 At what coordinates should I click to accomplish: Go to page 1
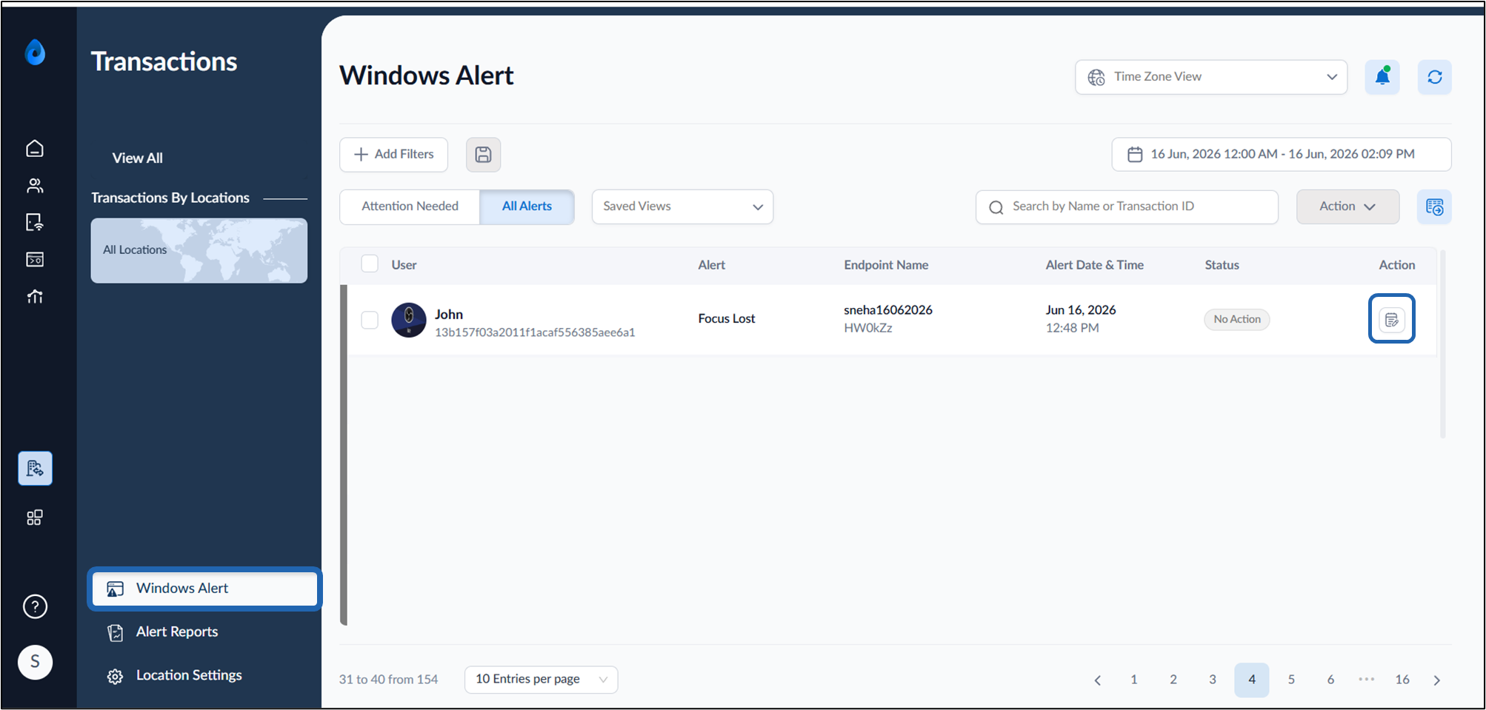tap(1134, 680)
